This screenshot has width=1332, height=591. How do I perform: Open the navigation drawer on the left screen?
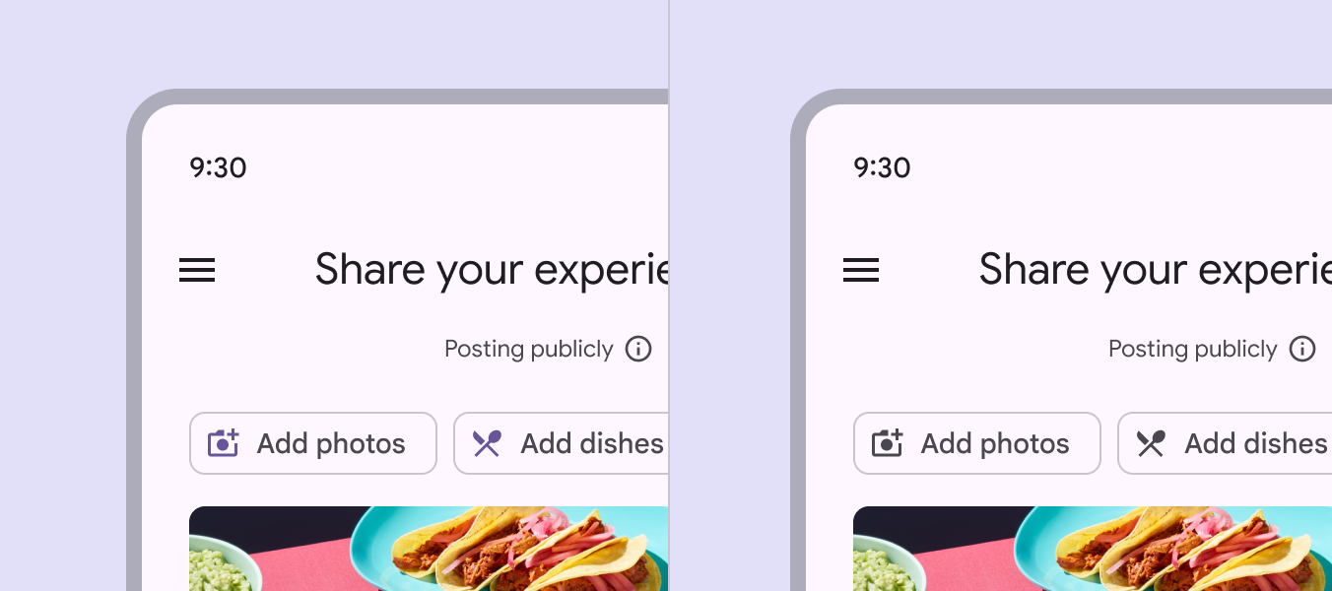click(197, 270)
